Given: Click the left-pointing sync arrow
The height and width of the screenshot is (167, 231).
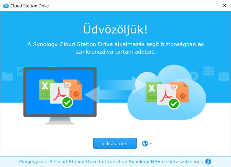Looking at the screenshot, I should (x=101, y=95).
